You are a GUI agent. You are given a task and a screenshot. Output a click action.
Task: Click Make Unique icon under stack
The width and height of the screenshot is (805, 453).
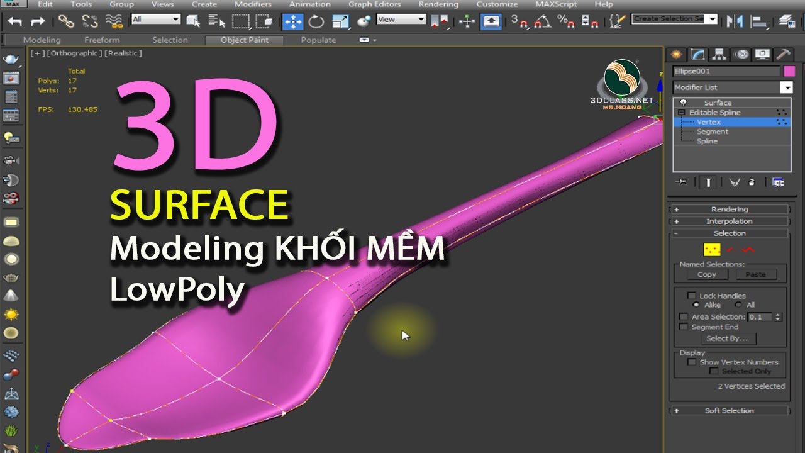(734, 182)
